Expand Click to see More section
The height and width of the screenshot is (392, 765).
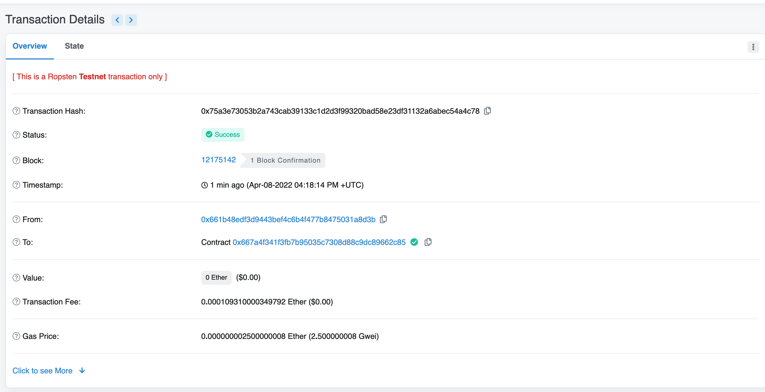(49, 371)
